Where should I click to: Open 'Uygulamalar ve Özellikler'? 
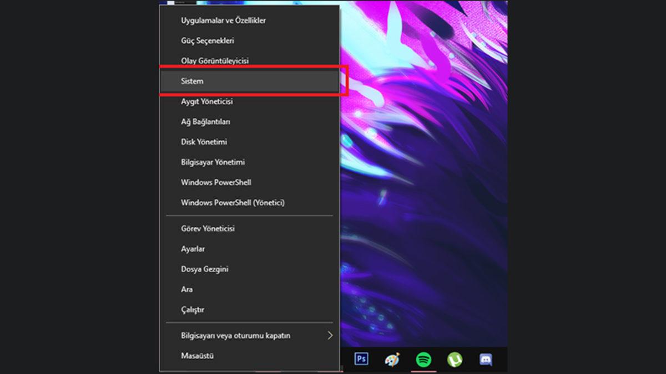223,21
